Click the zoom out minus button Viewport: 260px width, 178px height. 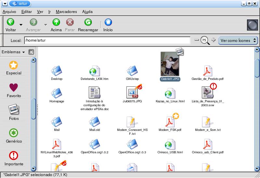(x=196, y=40)
